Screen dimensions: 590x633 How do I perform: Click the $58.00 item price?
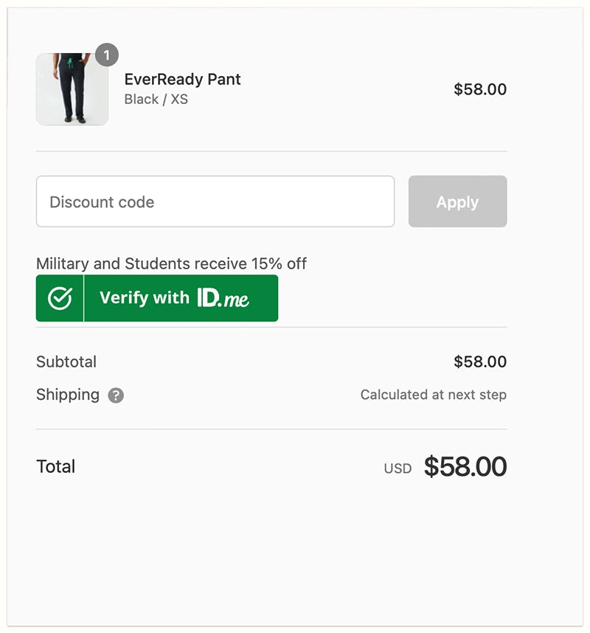pyautogui.click(x=479, y=89)
